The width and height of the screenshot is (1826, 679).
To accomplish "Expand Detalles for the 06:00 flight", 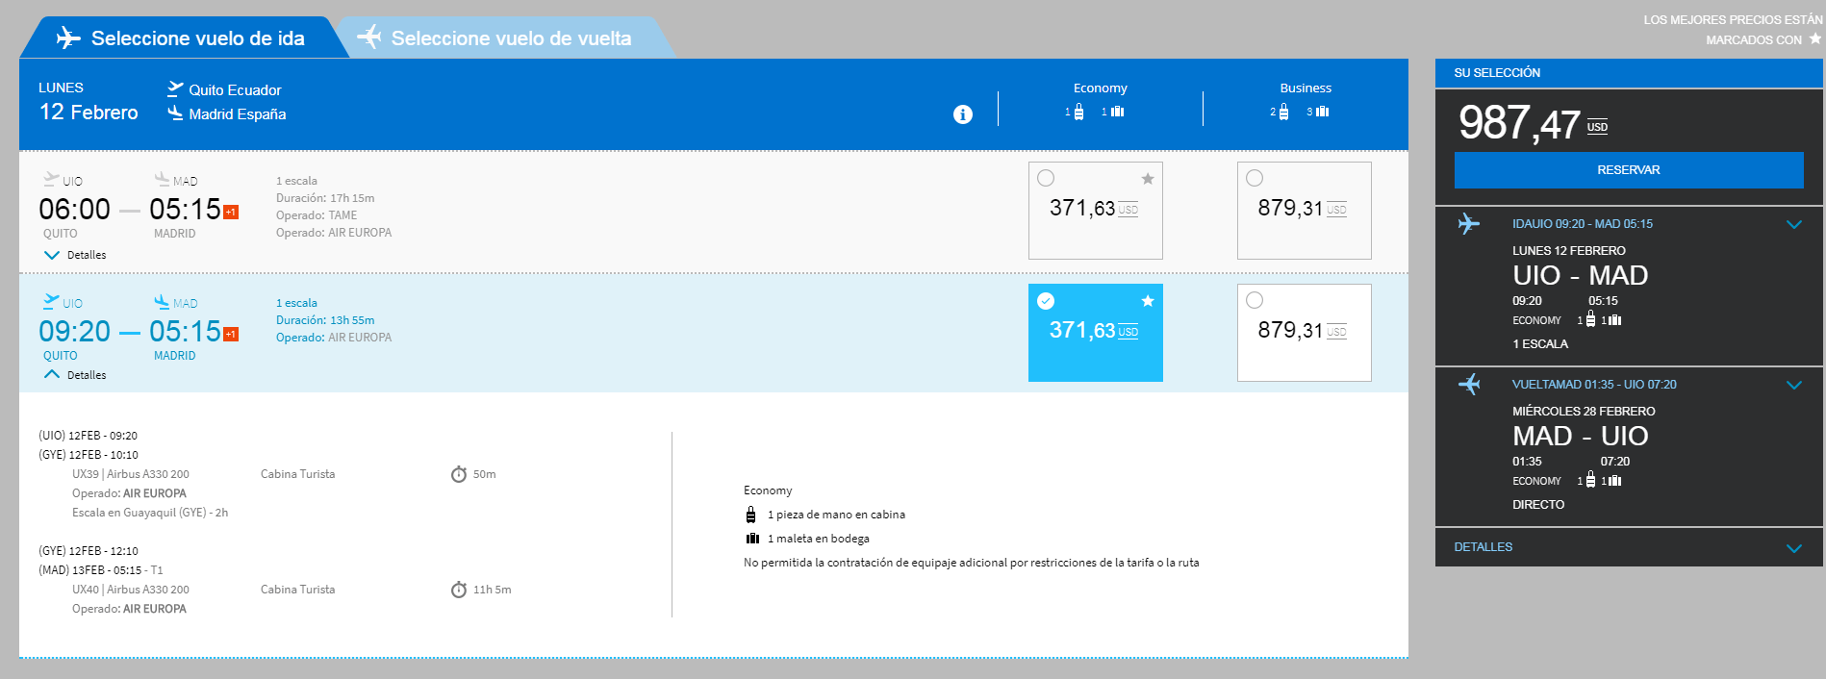I will pyautogui.click(x=75, y=255).
